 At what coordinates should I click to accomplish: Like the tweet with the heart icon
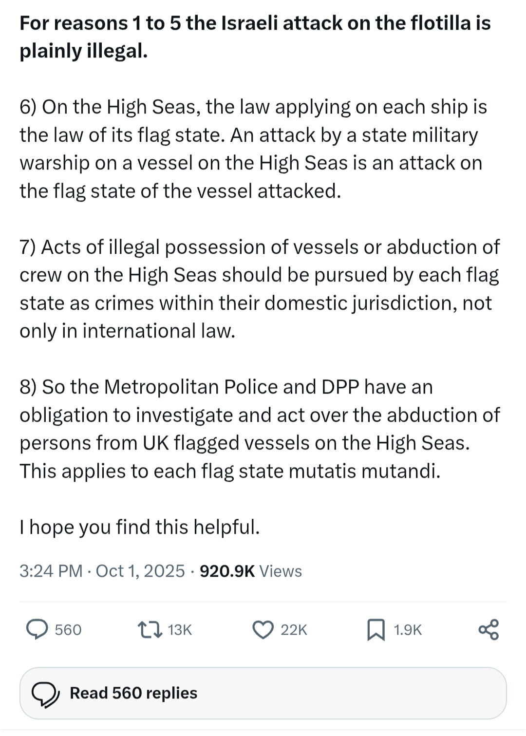263,629
